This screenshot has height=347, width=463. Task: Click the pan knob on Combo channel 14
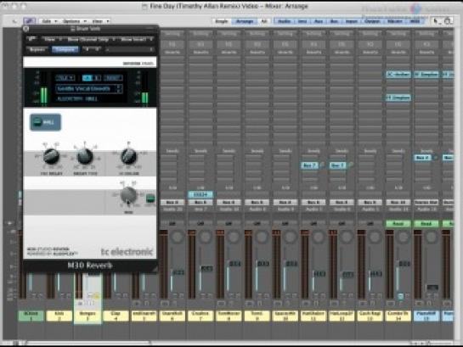(x=404, y=237)
